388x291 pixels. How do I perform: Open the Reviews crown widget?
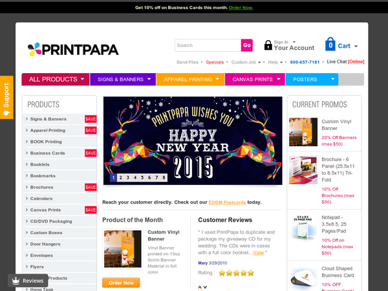point(28,281)
